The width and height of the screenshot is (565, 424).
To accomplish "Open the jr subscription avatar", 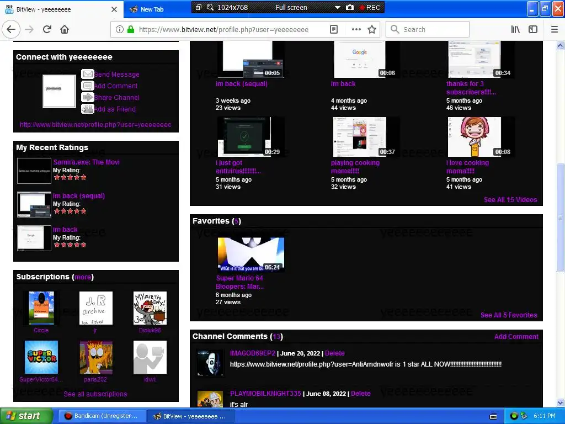I will pyautogui.click(x=96, y=308).
